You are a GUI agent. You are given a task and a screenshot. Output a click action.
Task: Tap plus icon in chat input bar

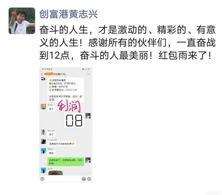click(x=89, y=179)
